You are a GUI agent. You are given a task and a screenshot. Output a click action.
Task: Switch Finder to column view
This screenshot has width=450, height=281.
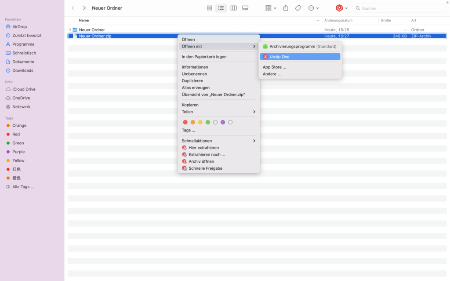233,8
